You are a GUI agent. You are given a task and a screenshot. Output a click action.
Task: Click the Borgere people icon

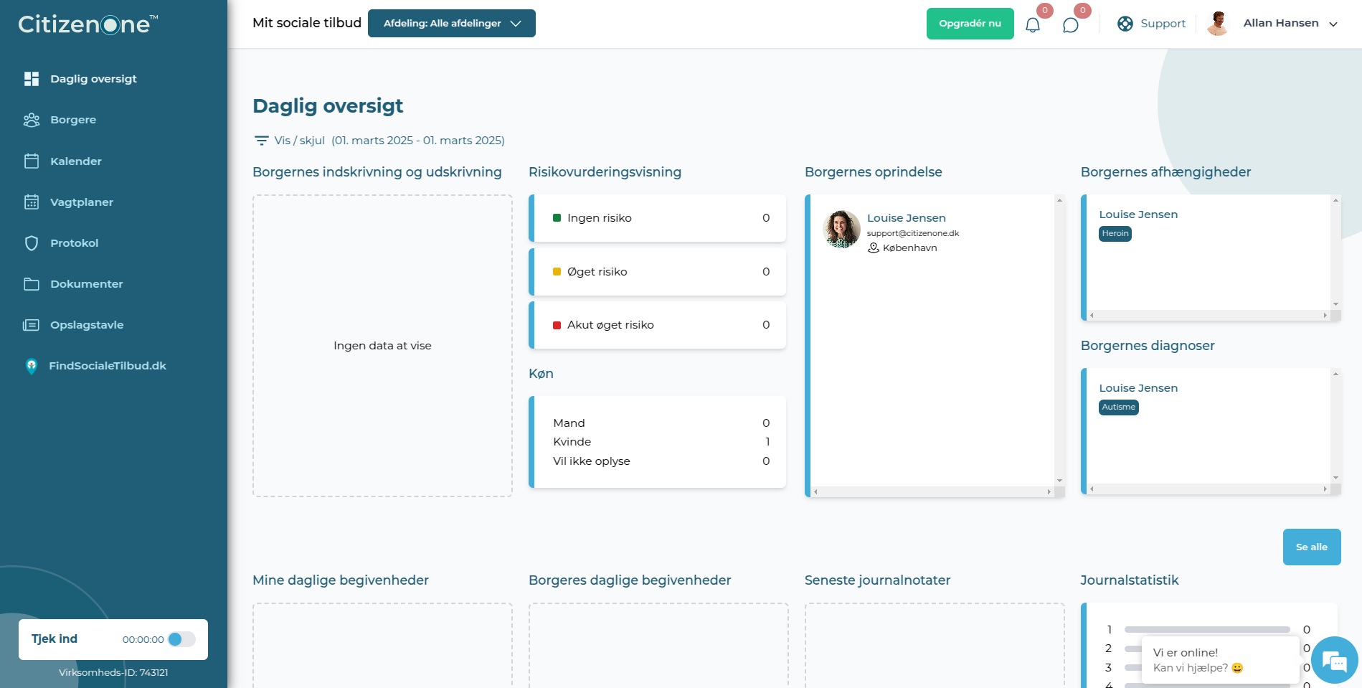(32, 120)
